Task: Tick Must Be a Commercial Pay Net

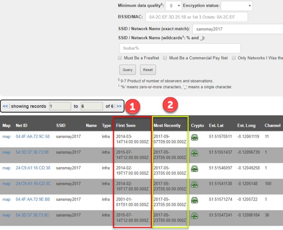Action: [165, 58]
